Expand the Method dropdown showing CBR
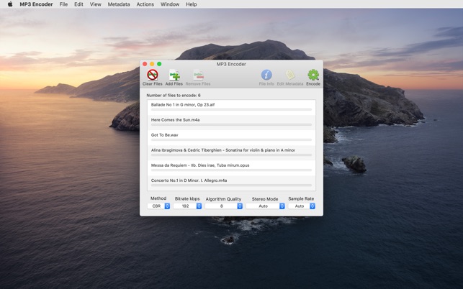This screenshot has width=463, height=289. [158, 206]
